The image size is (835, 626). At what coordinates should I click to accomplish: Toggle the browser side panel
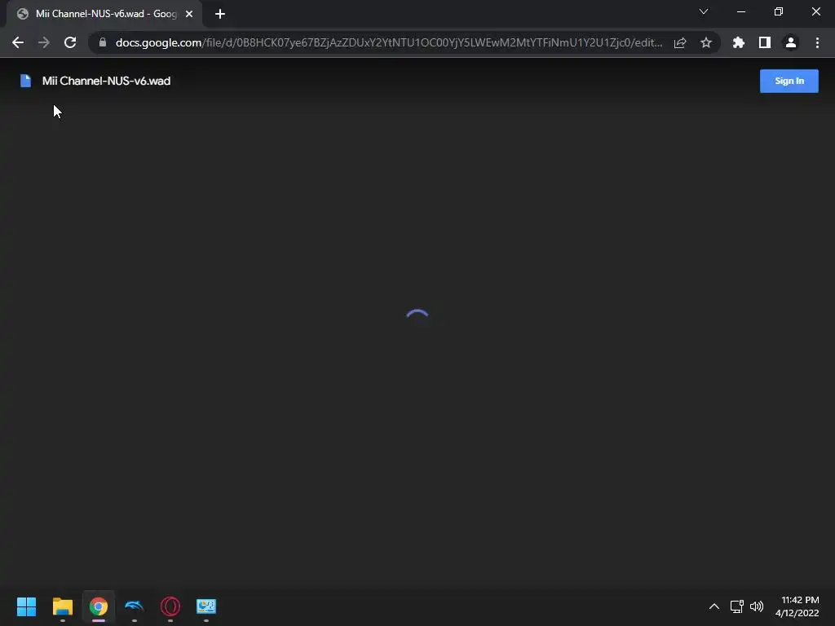tap(765, 42)
